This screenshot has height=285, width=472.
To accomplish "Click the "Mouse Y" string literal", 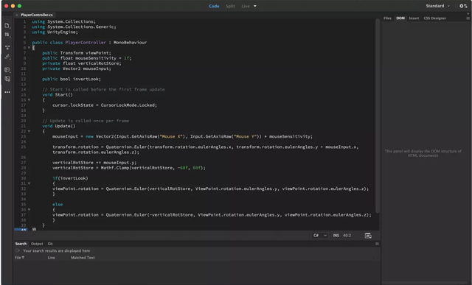I will point(245,136).
